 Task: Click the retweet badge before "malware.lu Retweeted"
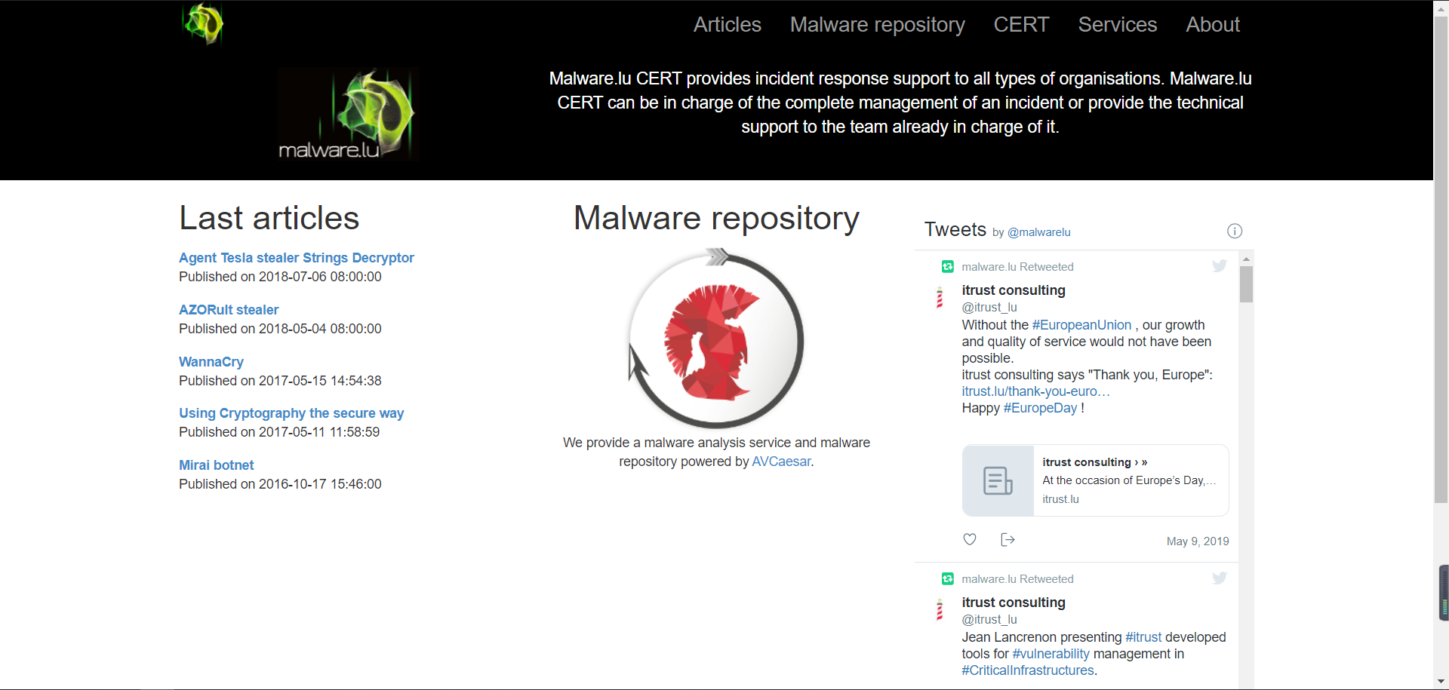point(946,266)
